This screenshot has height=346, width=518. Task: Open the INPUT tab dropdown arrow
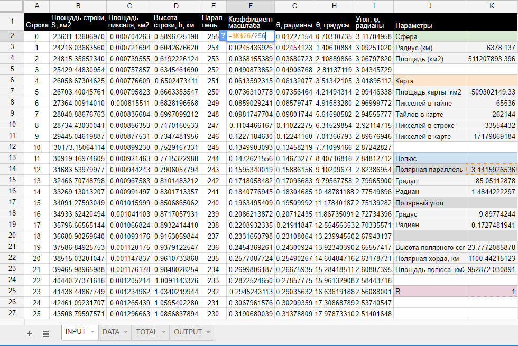click(92, 332)
